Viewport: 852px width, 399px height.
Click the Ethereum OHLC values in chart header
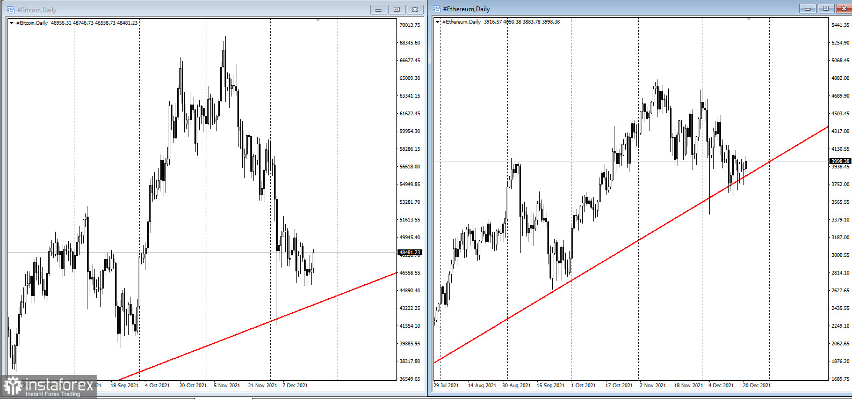(x=522, y=22)
